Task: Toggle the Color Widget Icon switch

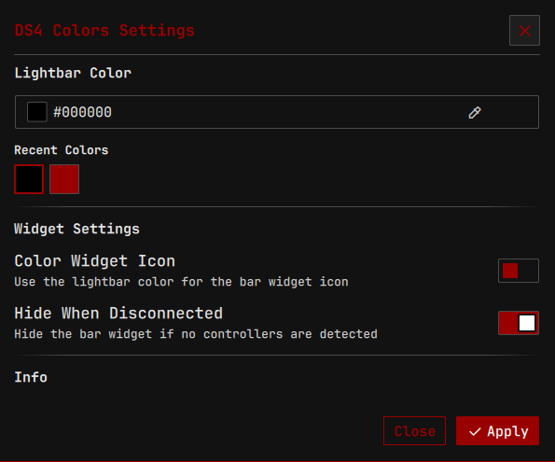Action: coord(519,271)
